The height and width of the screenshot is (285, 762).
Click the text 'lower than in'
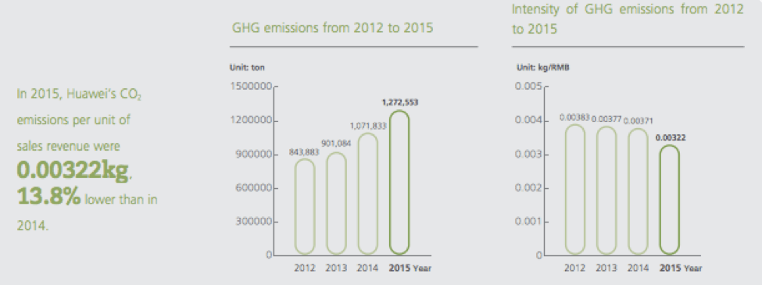click(x=121, y=200)
